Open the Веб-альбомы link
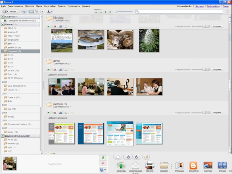232x174 pixels. pyautogui.click(x=213, y=6)
